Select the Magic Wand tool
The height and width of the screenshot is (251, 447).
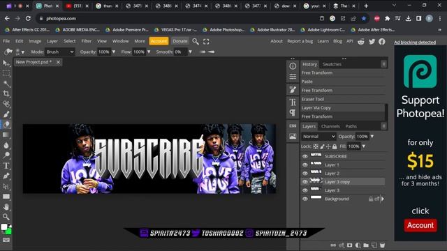click(6, 84)
